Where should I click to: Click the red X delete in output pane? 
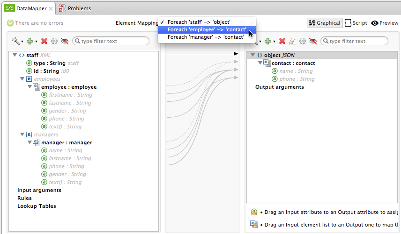coord(282,41)
